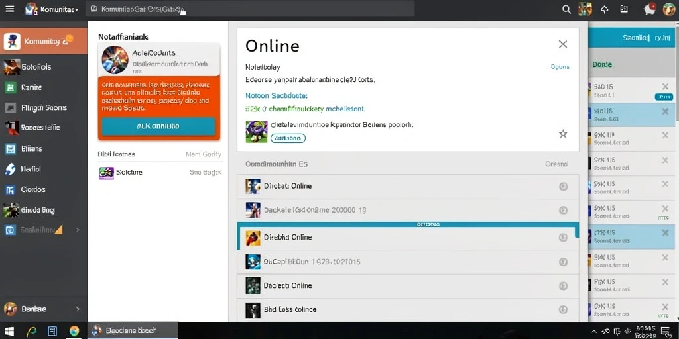Viewport: 679px width, 339px height.
Task: Open the hamburger menu in top bar
Action: point(9,9)
